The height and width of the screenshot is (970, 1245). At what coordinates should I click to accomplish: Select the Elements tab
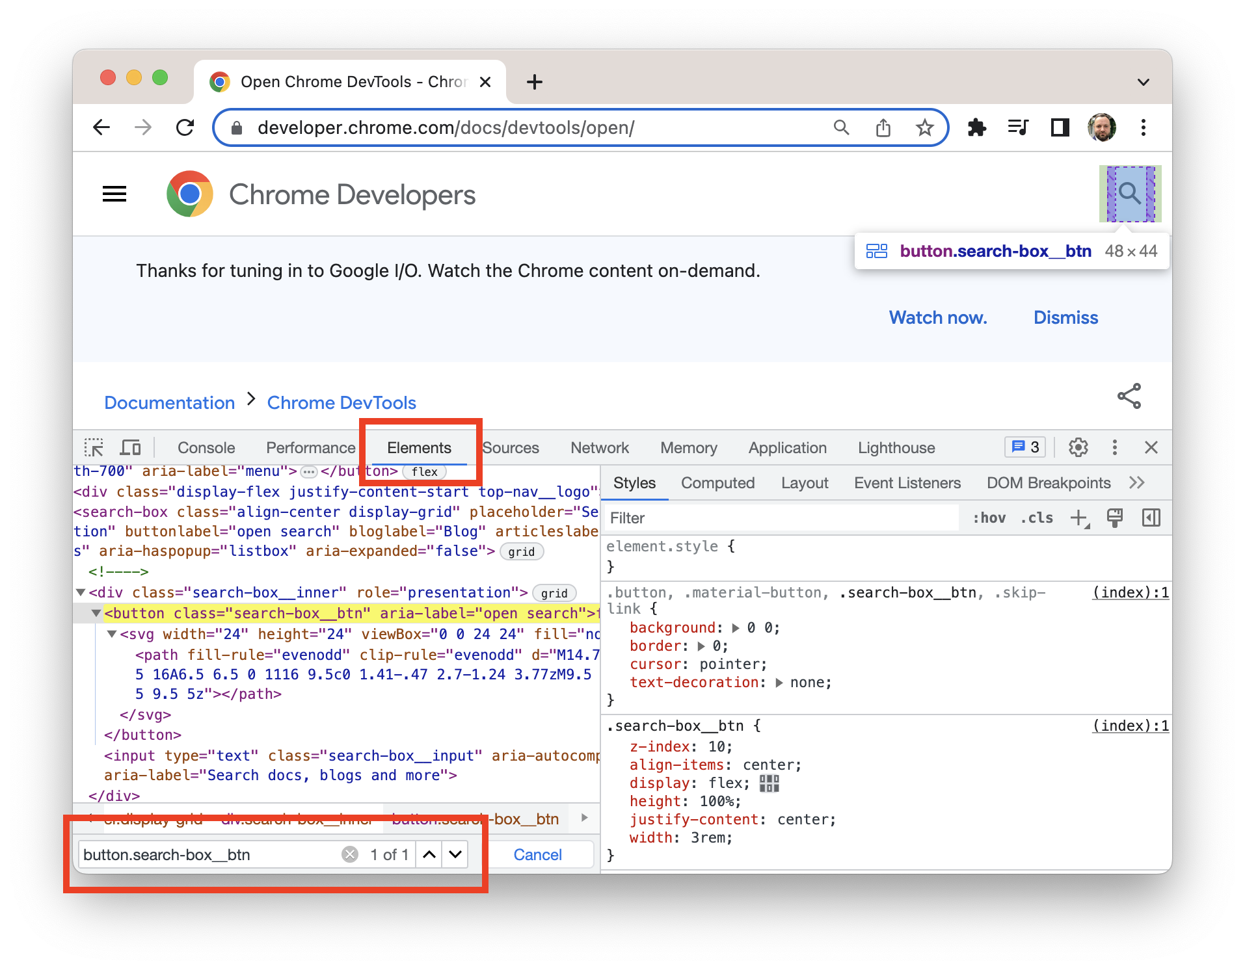click(x=419, y=447)
